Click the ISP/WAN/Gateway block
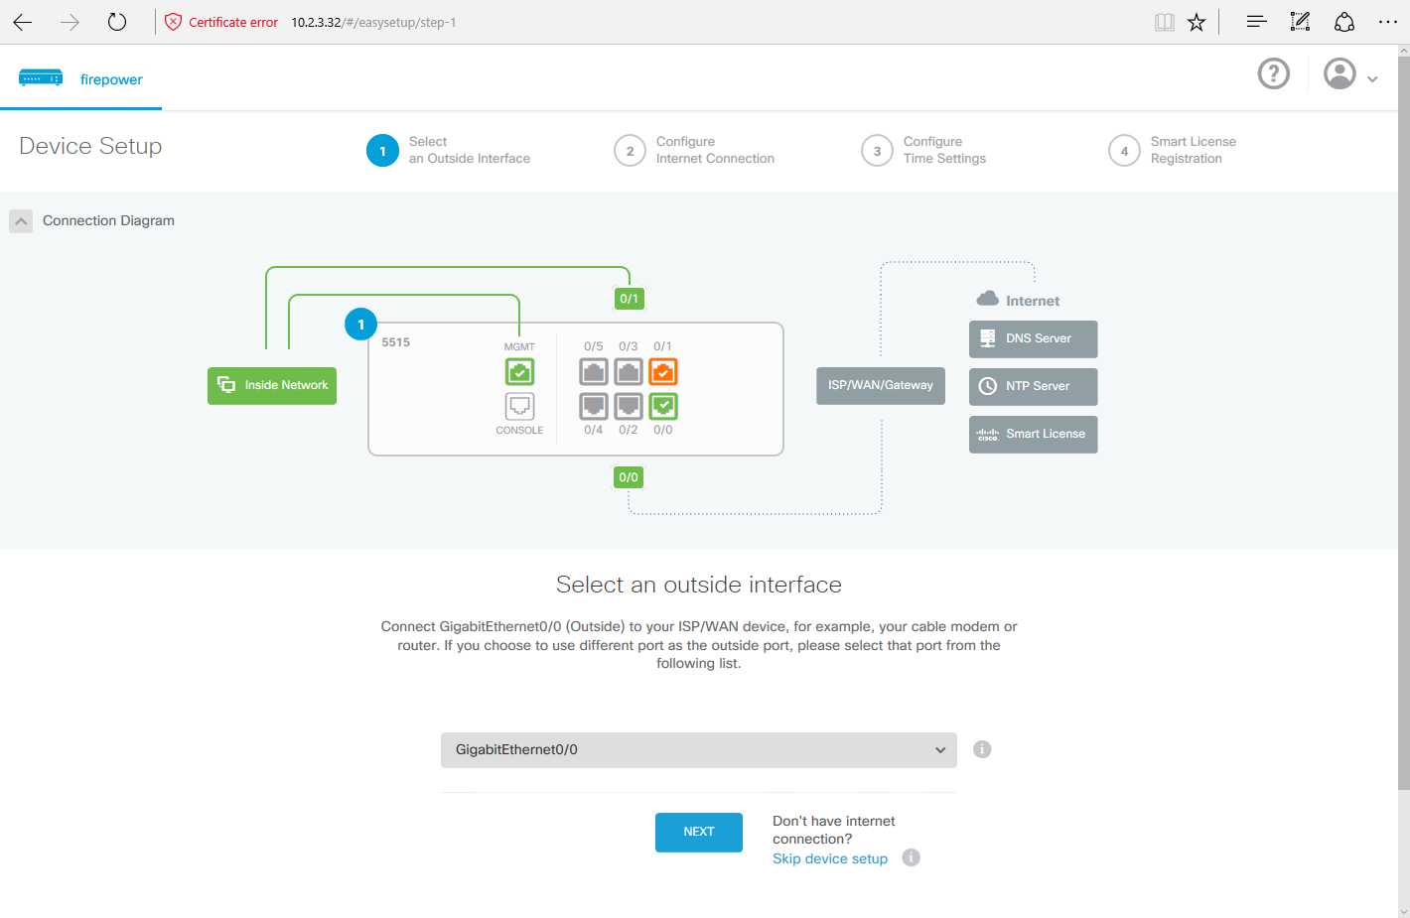The width and height of the screenshot is (1410, 918). (881, 385)
